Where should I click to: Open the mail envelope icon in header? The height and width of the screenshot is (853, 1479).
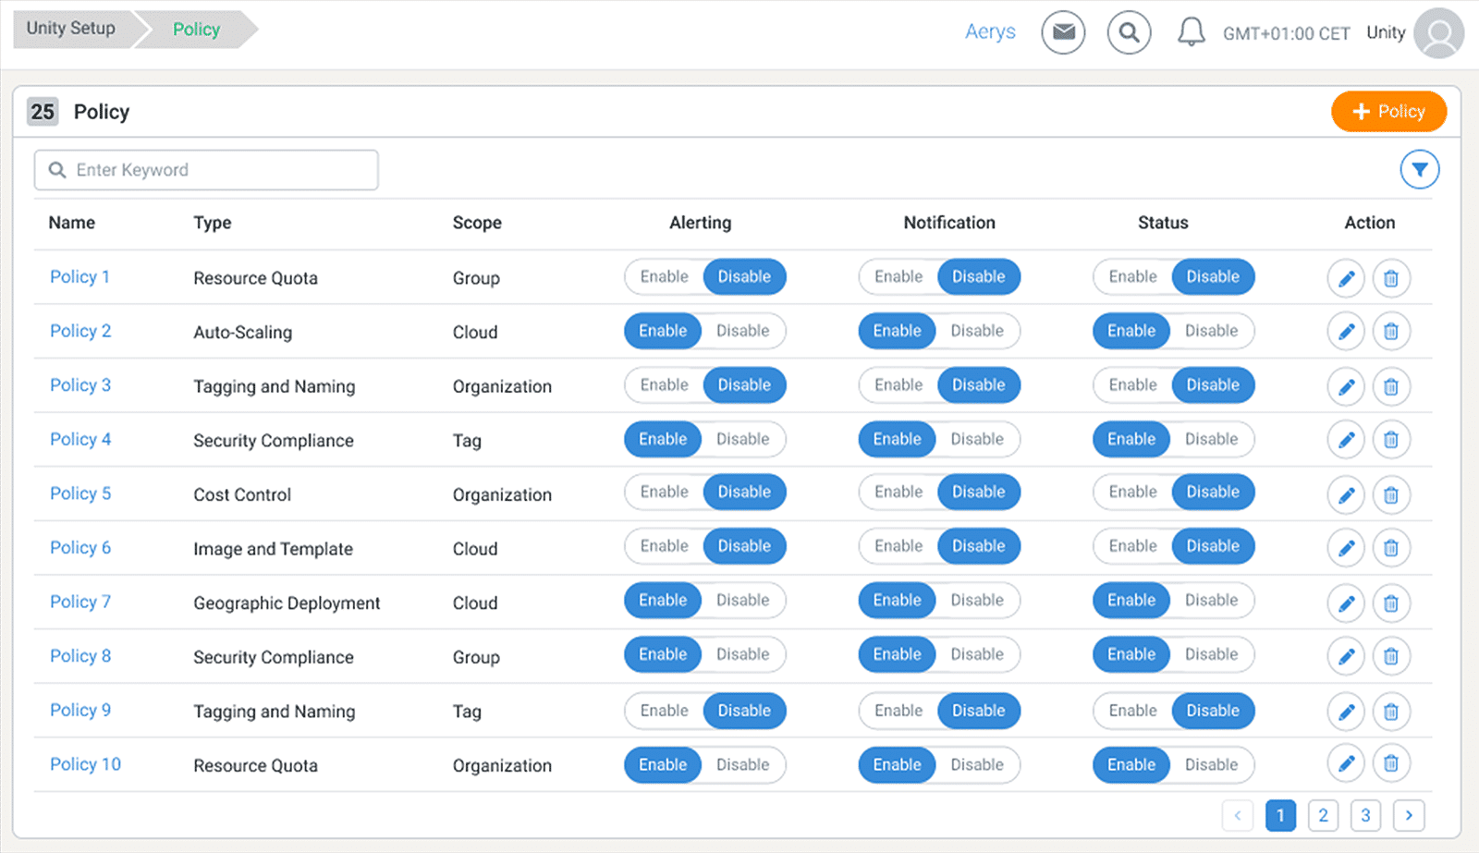[1063, 33]
